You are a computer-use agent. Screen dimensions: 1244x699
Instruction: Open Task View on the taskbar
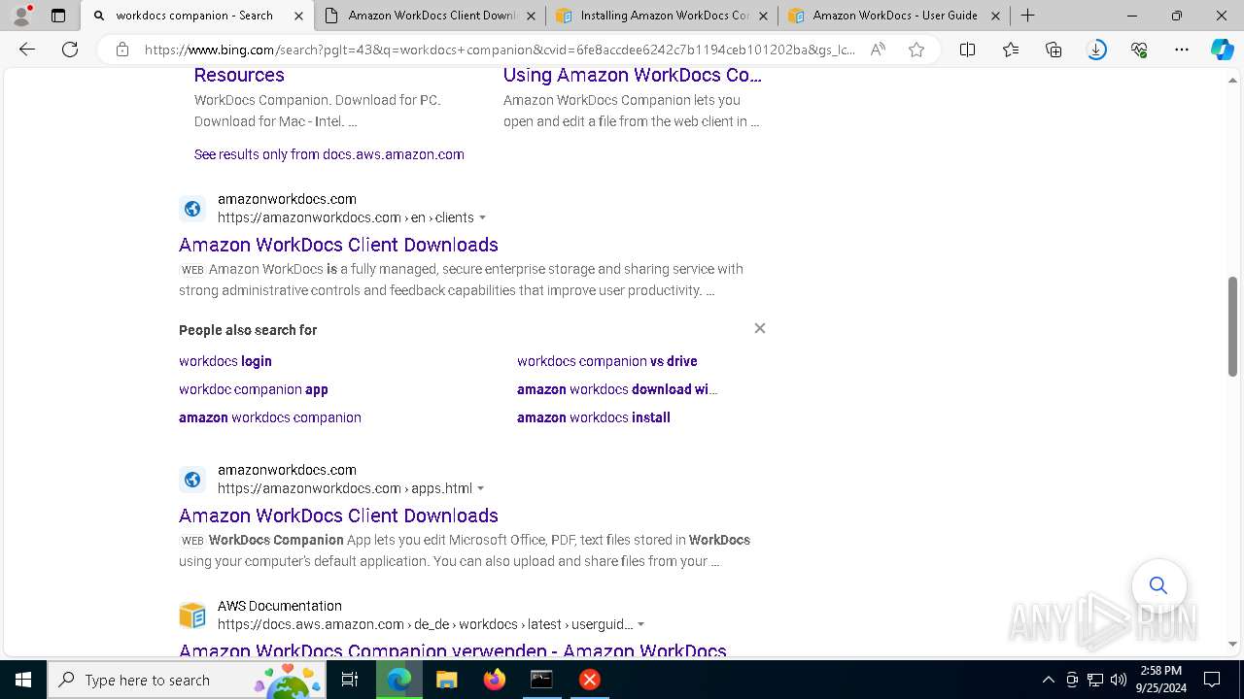tap(351, 680)
